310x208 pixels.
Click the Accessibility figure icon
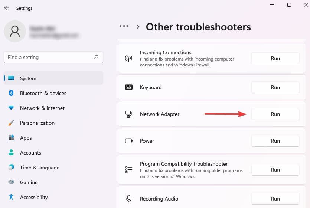pos(11,197)
